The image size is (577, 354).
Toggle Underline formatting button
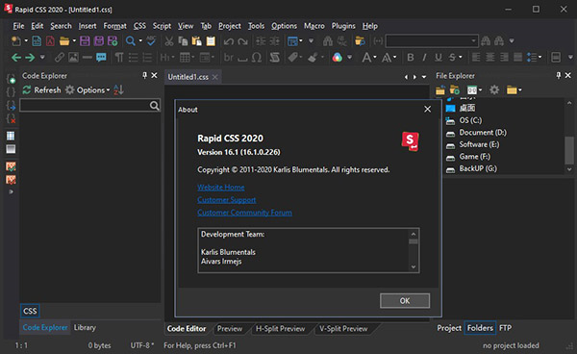439,58
